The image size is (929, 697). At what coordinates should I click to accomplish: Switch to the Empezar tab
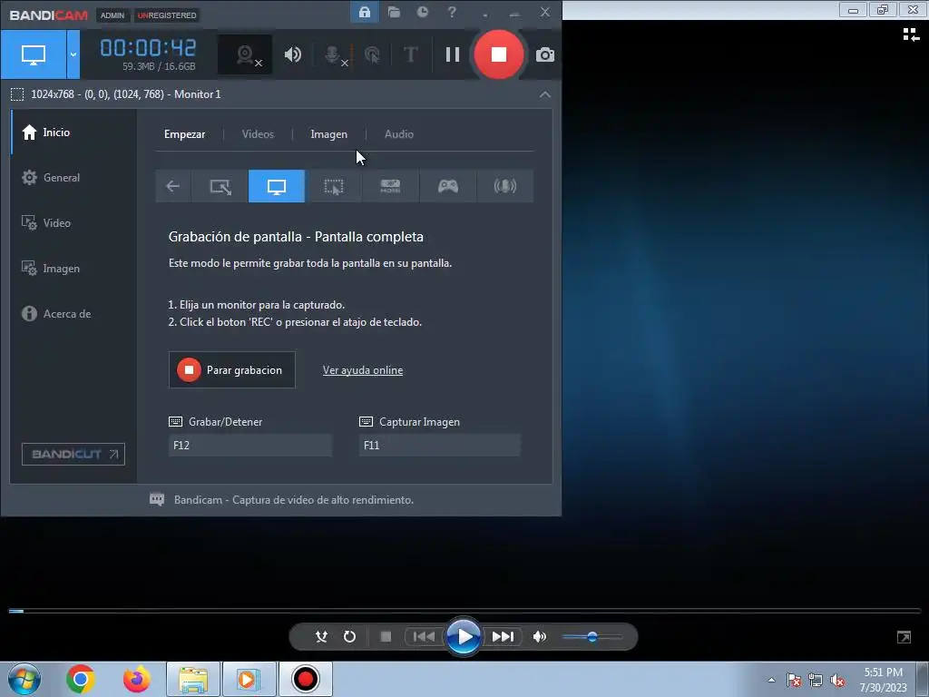pos(185,134)
